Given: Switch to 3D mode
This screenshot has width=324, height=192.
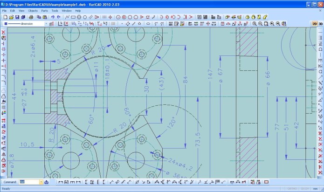Looking at the screenshot, I should tap(320, 24).
